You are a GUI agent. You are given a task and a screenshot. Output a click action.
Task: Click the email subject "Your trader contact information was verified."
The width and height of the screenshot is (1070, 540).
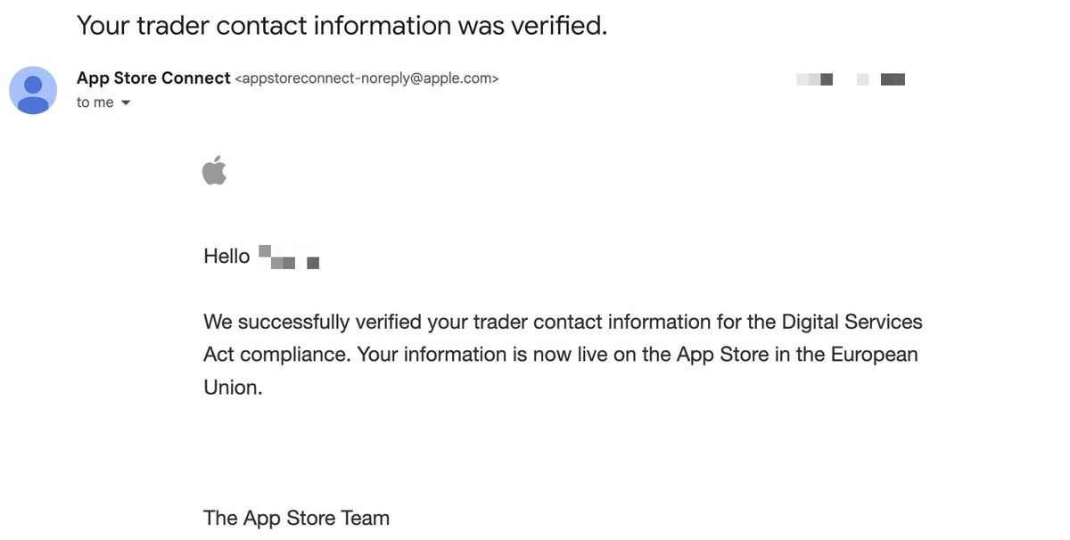tap(342, 25)
